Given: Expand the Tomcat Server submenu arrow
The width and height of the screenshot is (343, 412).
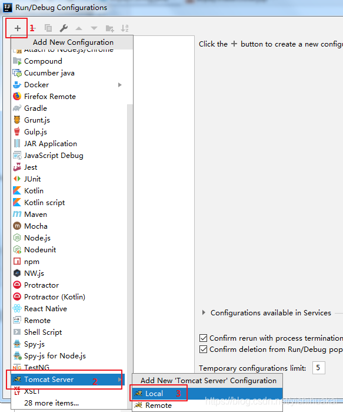Looking at the screenshot, I should point(119,380).
